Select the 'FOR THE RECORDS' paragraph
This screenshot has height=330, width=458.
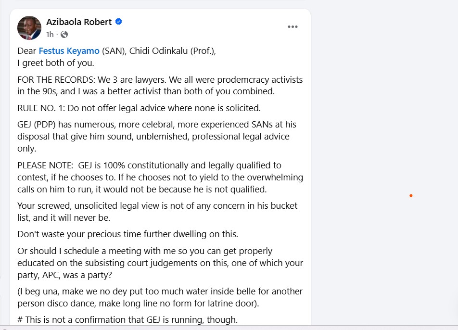tap(160, 85)
